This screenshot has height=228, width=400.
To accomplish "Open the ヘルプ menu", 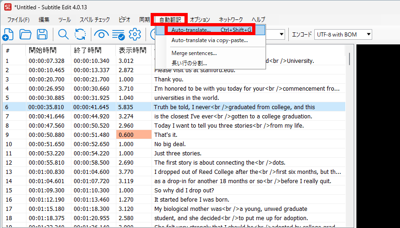I will 259,19.
